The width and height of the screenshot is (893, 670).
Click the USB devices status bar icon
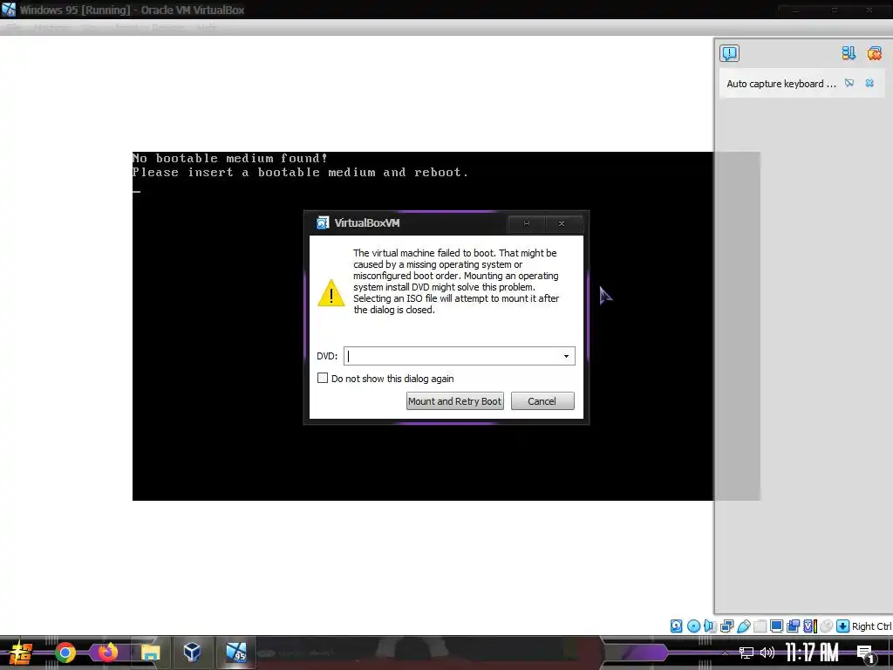pyautogui.click(x=743, y=626)
